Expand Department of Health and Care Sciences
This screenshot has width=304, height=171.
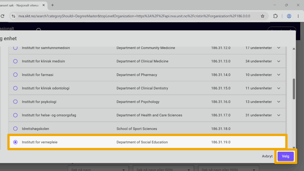279,115
